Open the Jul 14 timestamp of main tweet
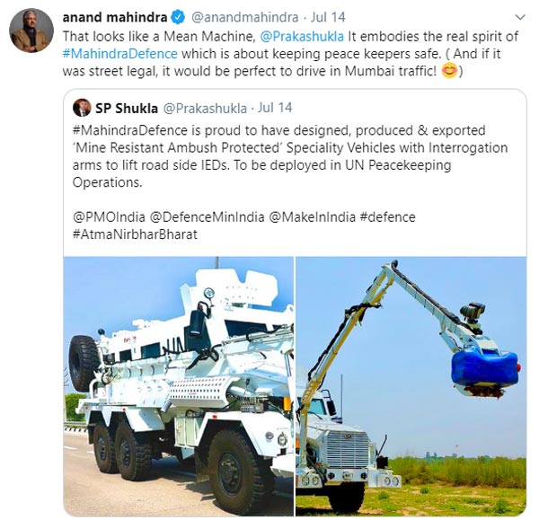The height and width of the screenshot is (520, 539). (328, 17)
